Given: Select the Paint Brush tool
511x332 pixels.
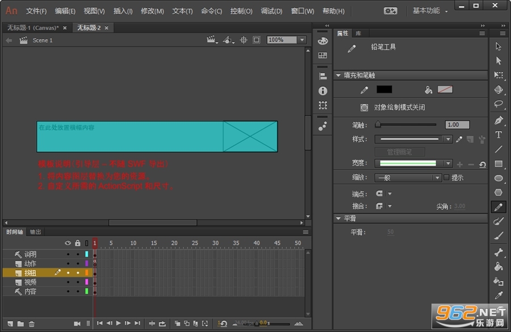Looking at the screenshot, I should coord(499,221).
